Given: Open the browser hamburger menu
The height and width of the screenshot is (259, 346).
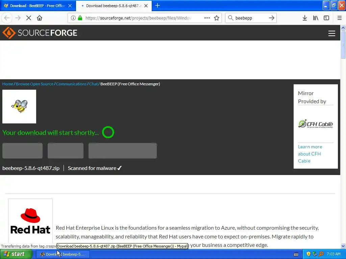Looking at the screenshot, I should click(340, 18).
